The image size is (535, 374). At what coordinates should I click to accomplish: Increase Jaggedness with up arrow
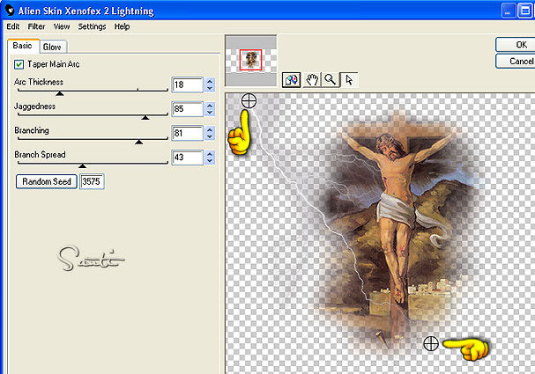click(x=210, y=106)
